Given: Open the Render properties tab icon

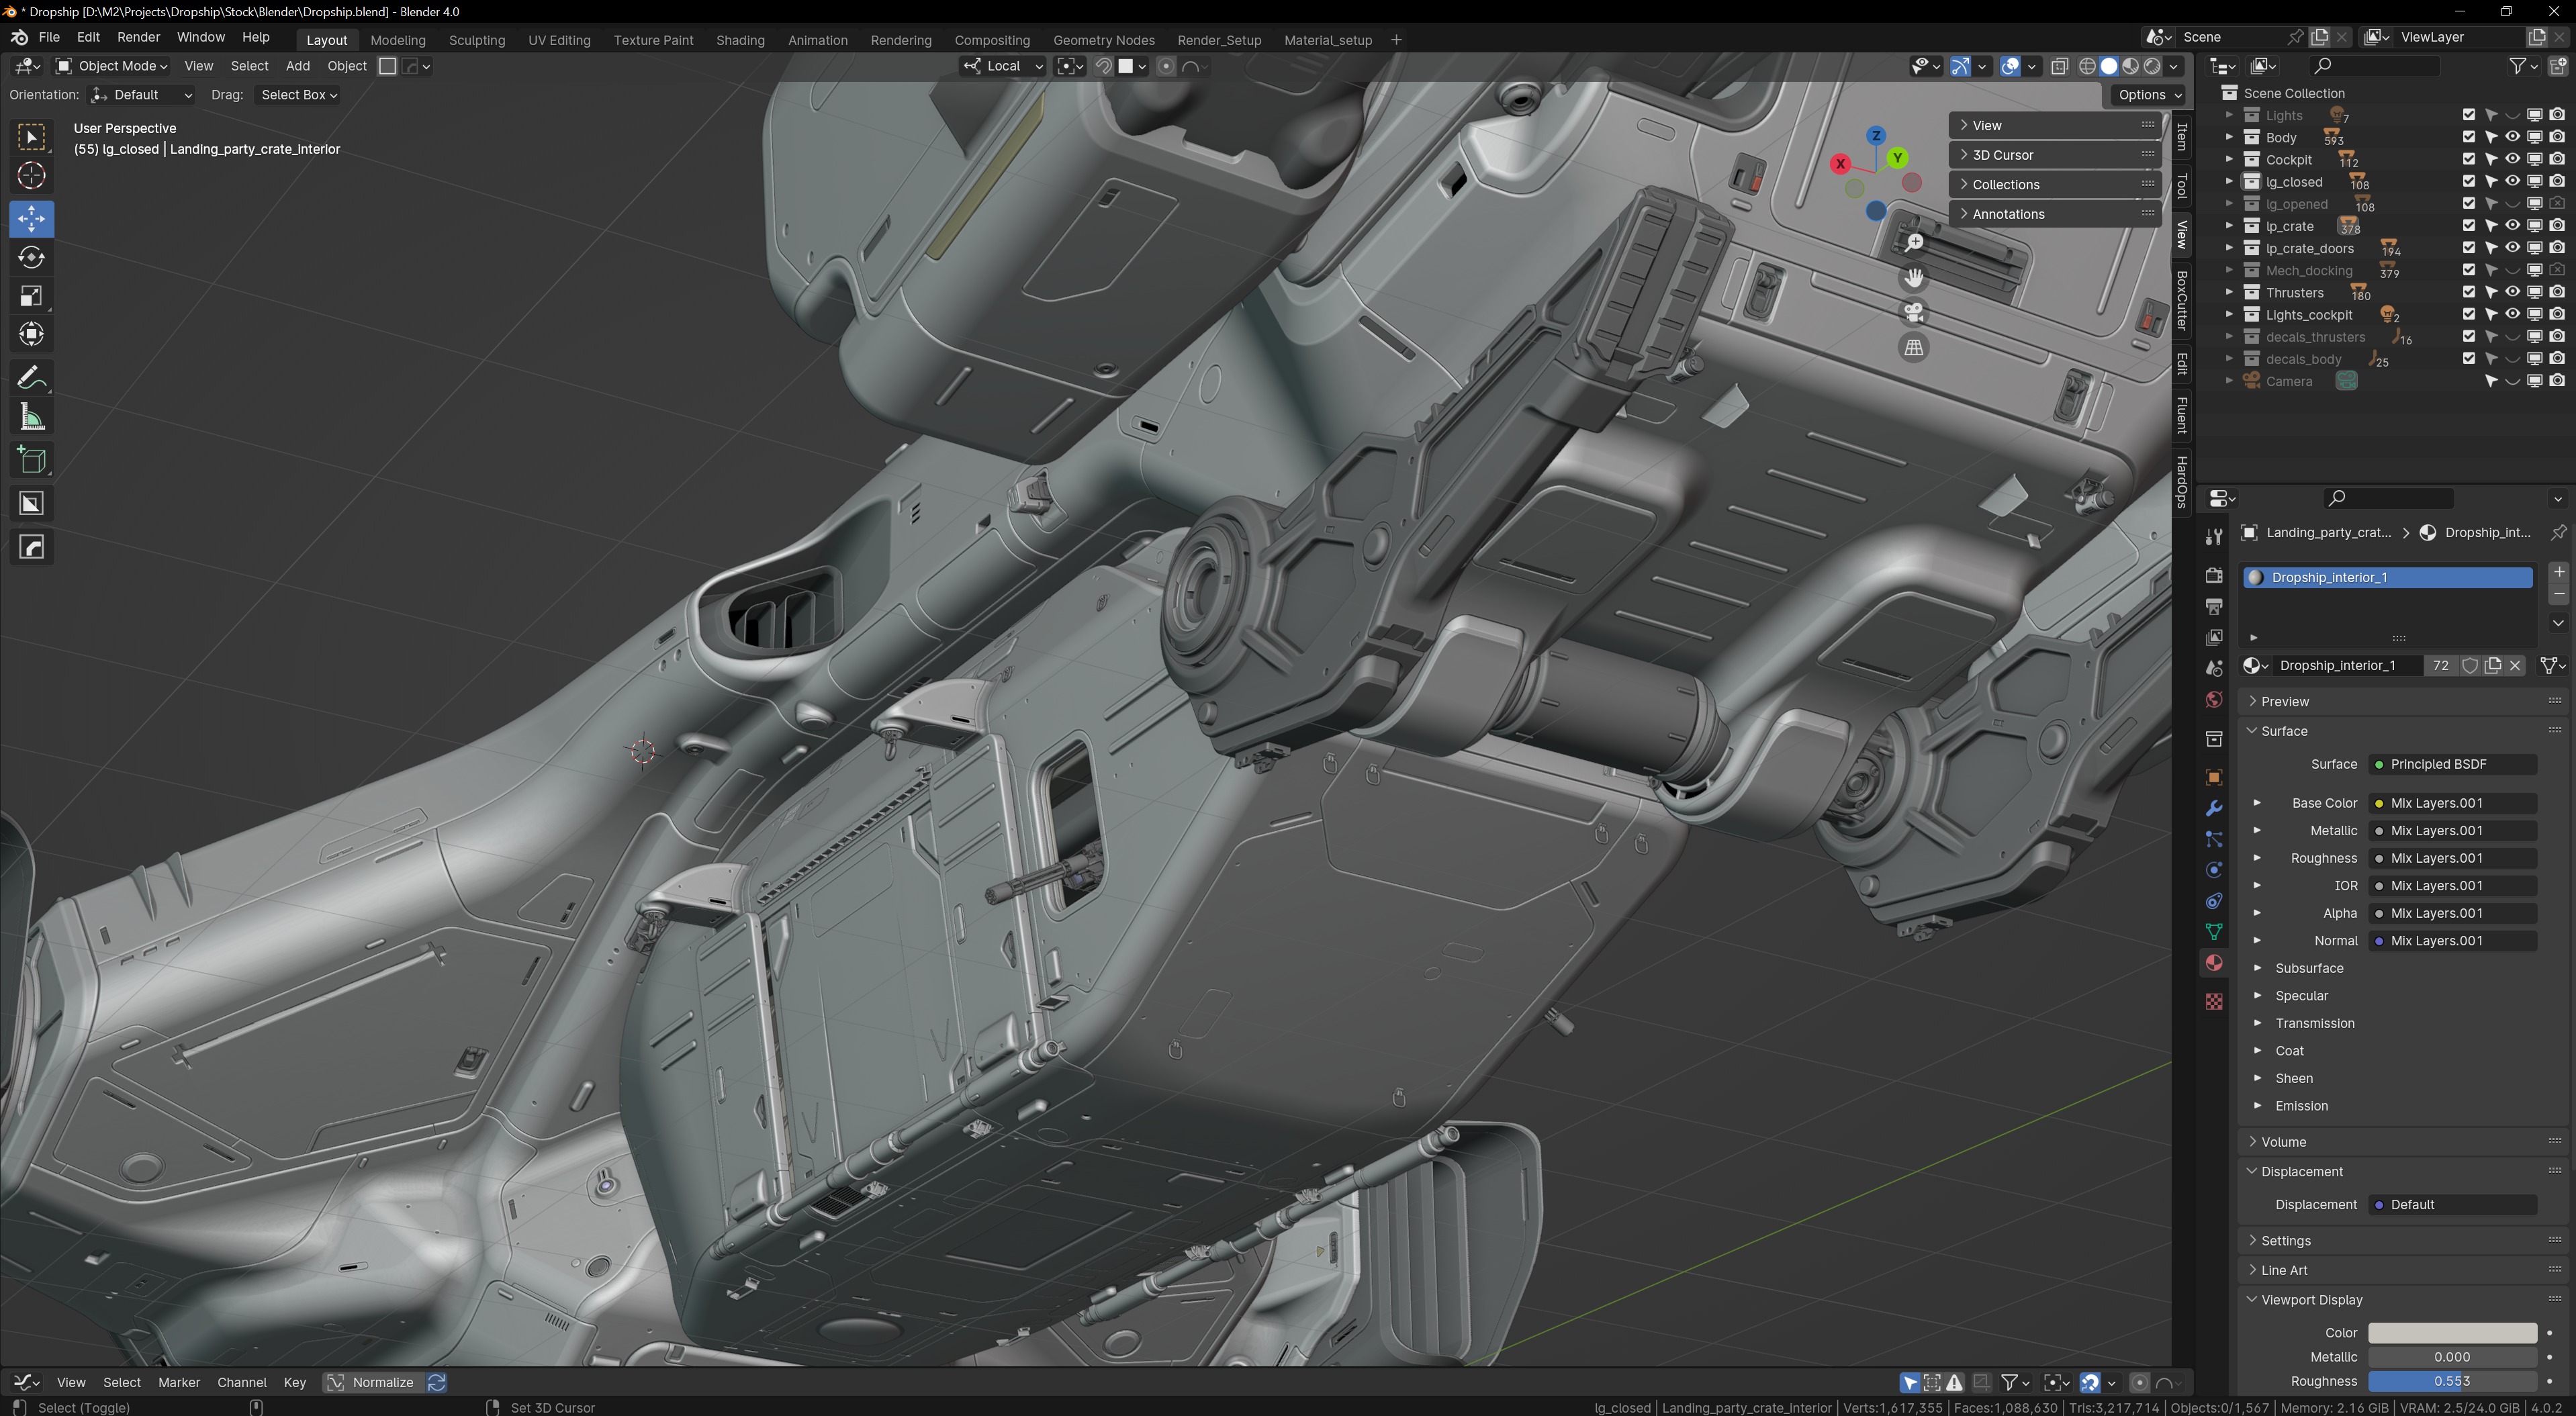Looking at the screenshot, I should [x=2214, y=575].
